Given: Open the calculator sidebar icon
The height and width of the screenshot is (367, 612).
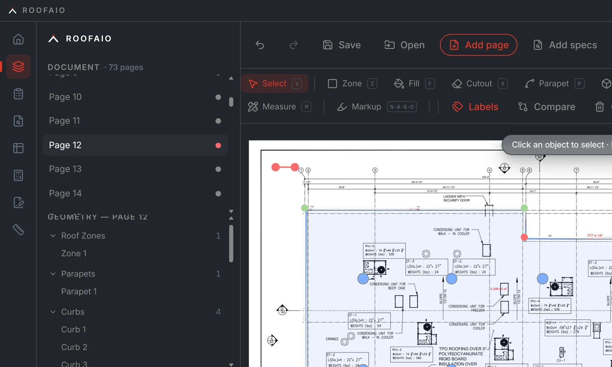Looking at the screenshot, I should [18, 175].
